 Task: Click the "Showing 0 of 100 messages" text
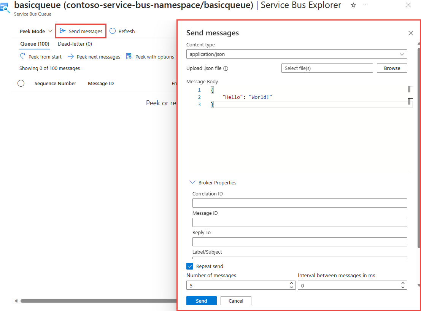(x=50, y=68)
